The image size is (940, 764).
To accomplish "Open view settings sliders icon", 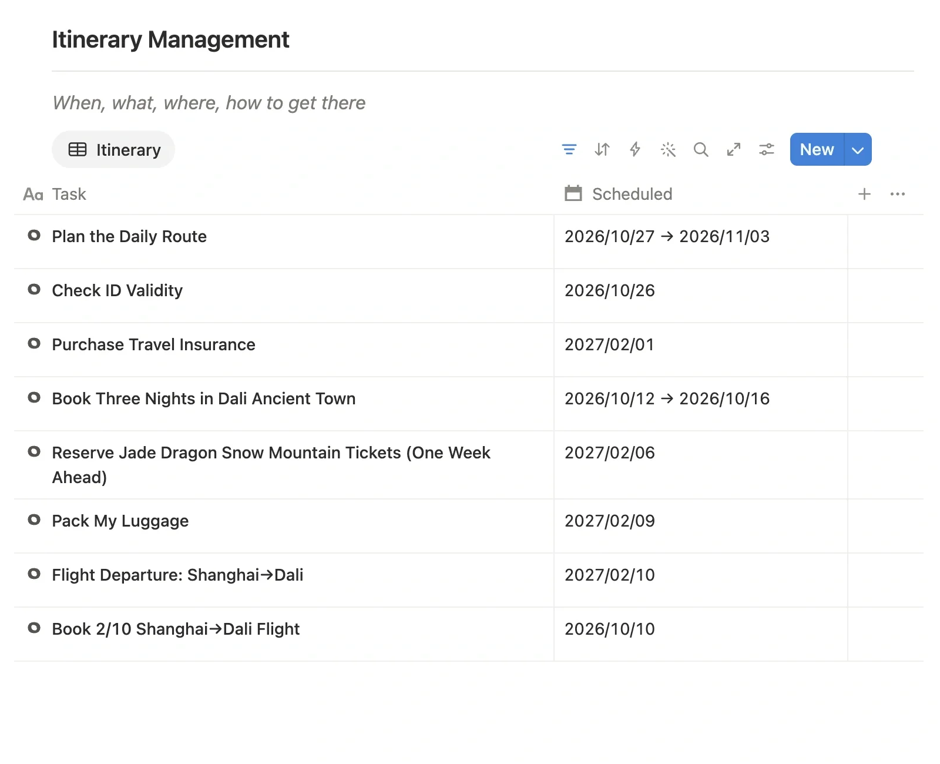I will click(x=767, y=149).
